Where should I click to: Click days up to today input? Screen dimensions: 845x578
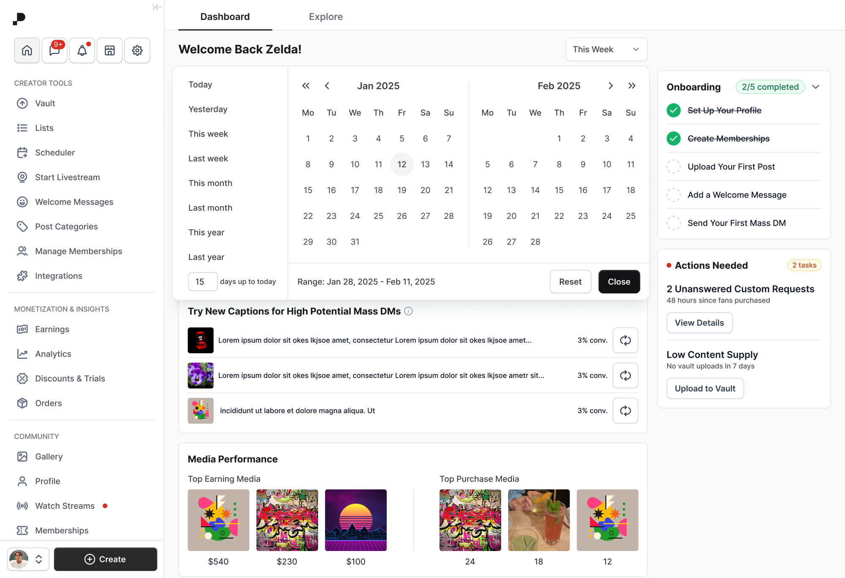click(x=203, y=281)
